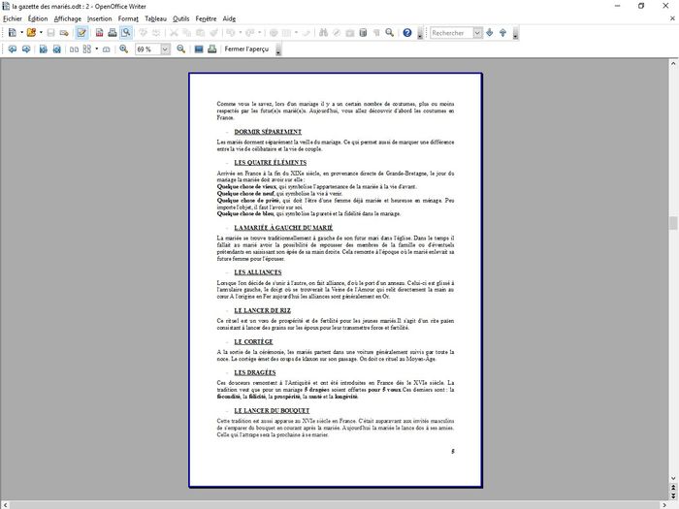Click the New document icon
The width and height of the screenshot is (679, 509).
pyautogui.click(x=12, y=32)
